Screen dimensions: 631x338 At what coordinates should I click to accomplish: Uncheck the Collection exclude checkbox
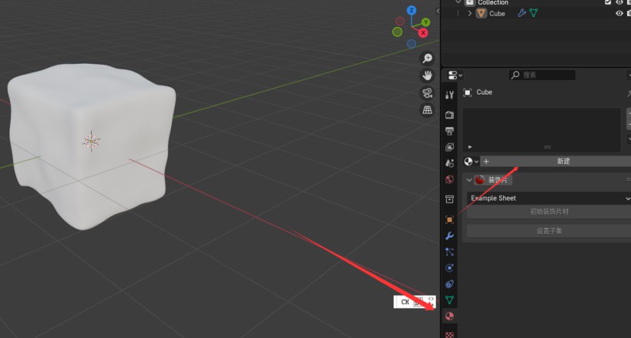pyautogui.click(x=608, y=2)
